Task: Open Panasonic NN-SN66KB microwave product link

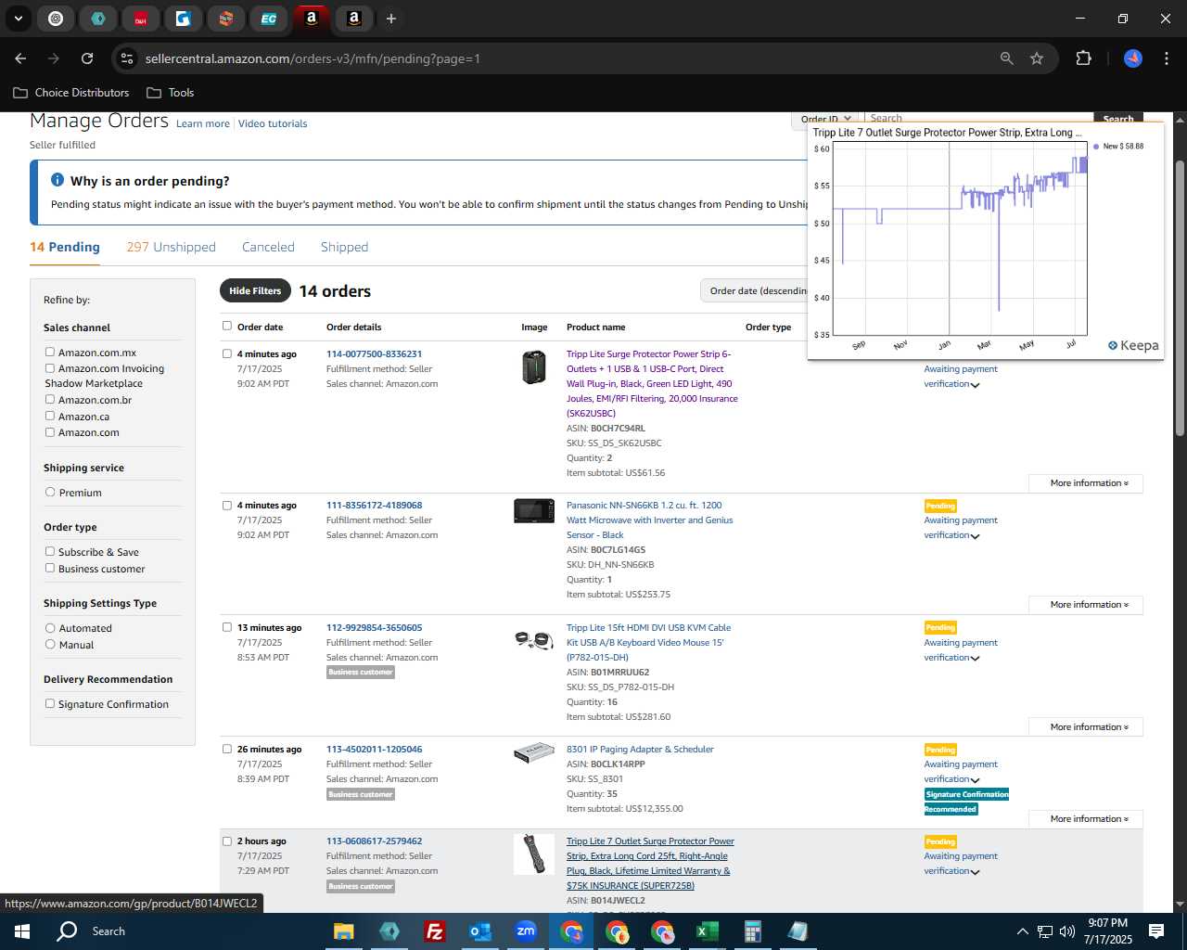Action: 650,520
